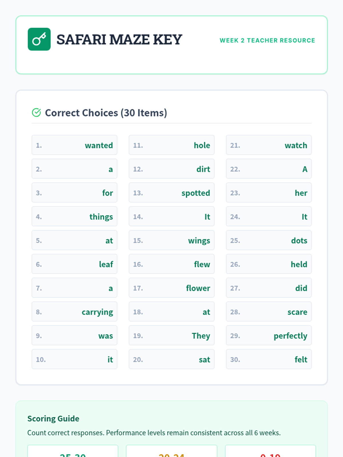This screenshot has height=457, width=343.
Task: Click the green key logo icon
Action: (39, 39)
